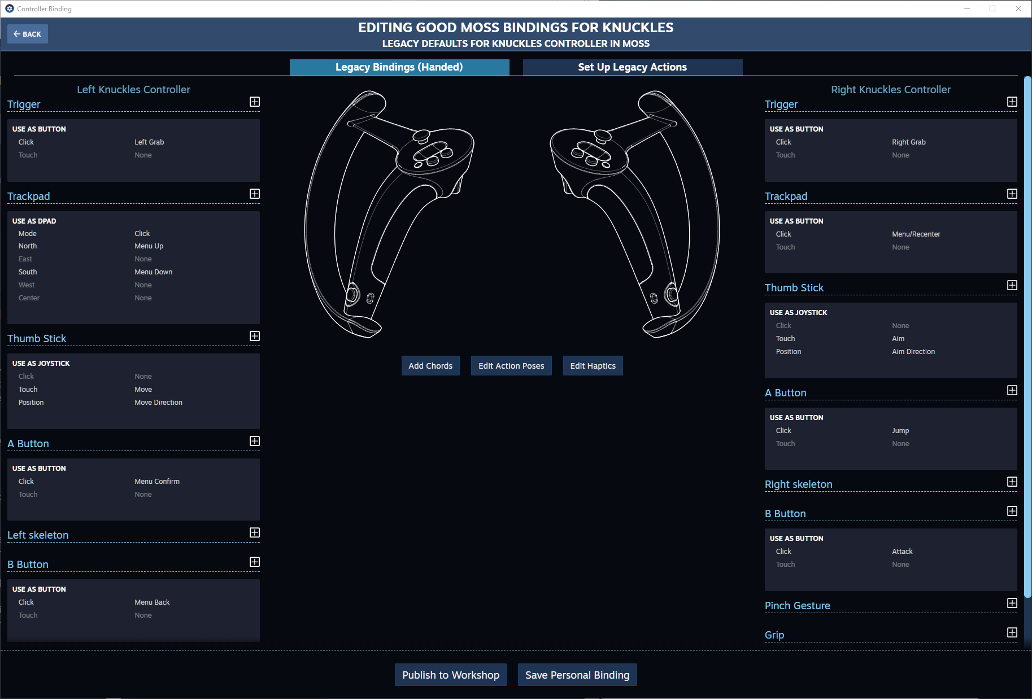Viewport: 1032px width, 699px height.
Task: Click the plus icon beside right Trigger
Action: pos(1012,102)
